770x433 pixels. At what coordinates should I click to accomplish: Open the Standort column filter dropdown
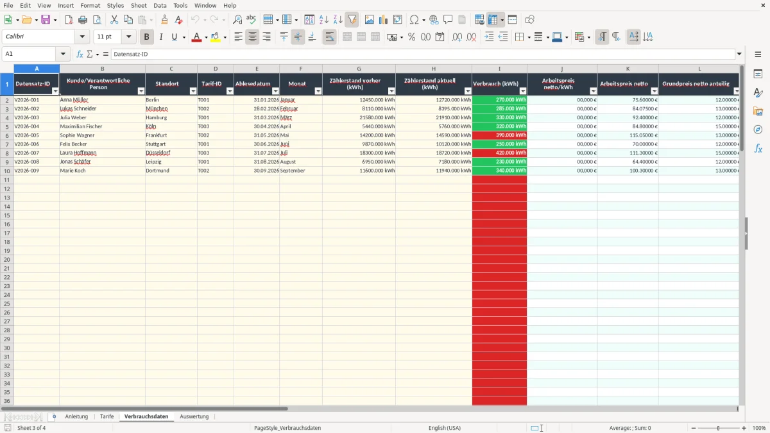click(193, 91)
